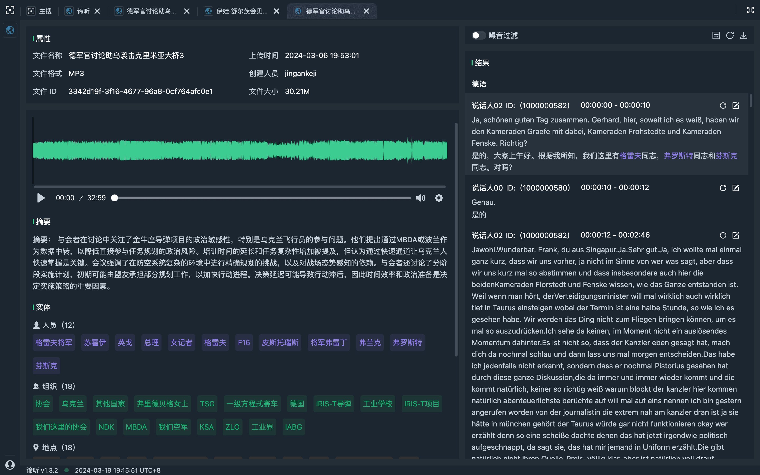760x475 pixels.
Task: Download the transcription results
Action: point(744,36)
